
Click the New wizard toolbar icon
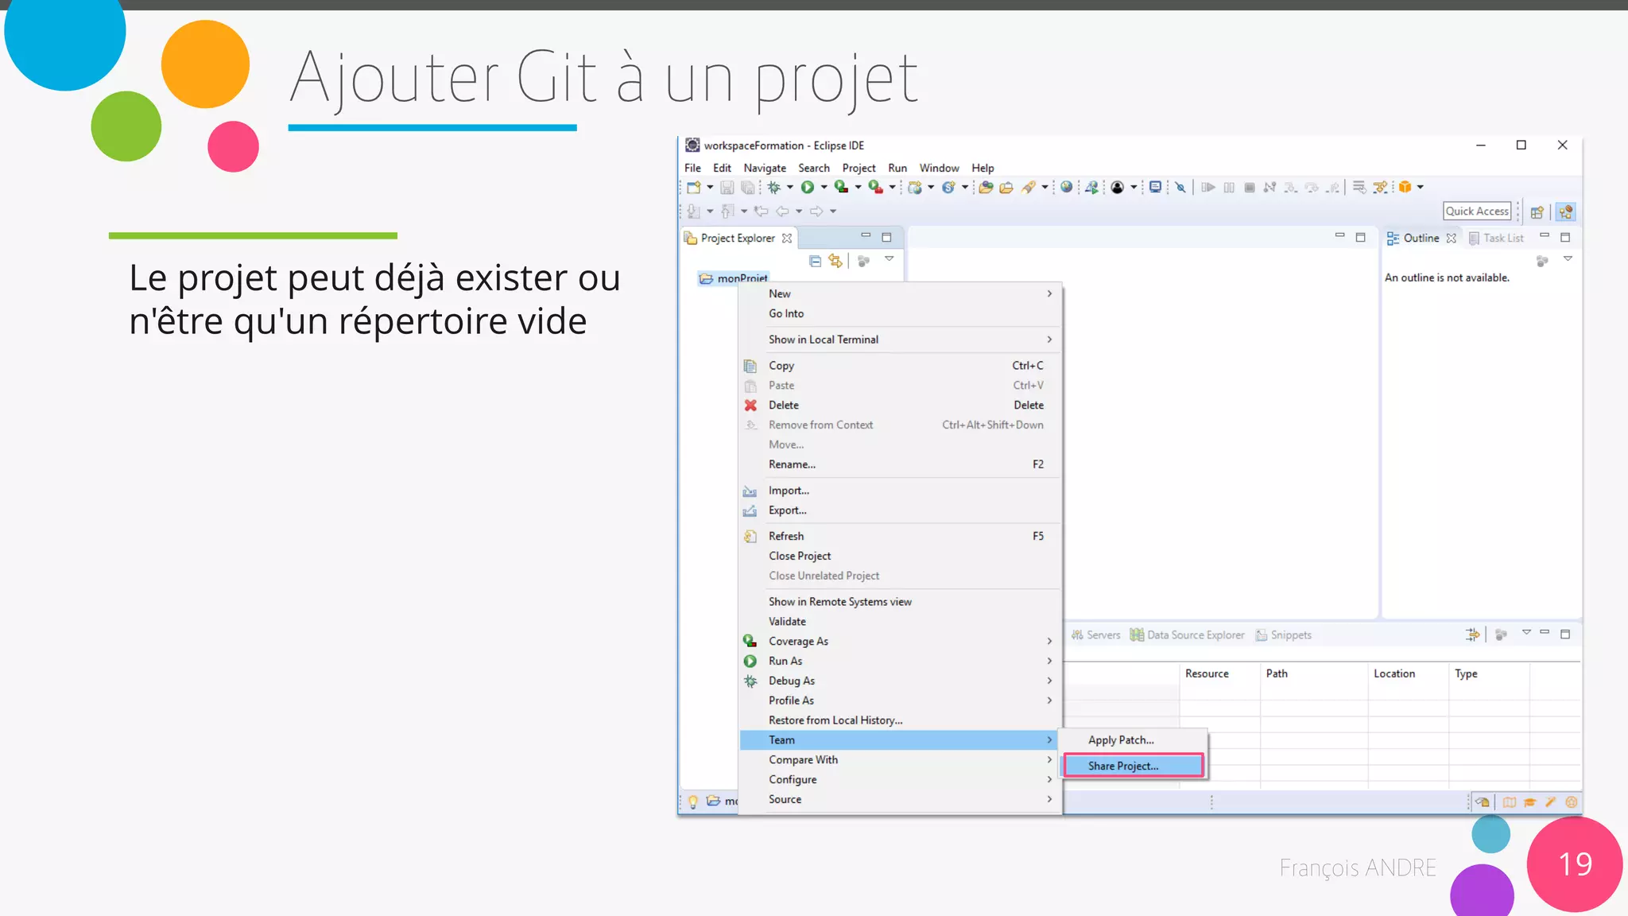click(x=694, y=188)
